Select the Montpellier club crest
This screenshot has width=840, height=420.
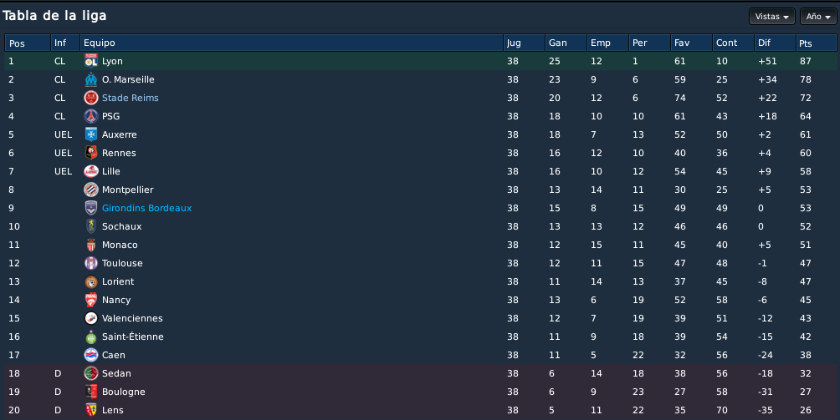tap(91, 190)
